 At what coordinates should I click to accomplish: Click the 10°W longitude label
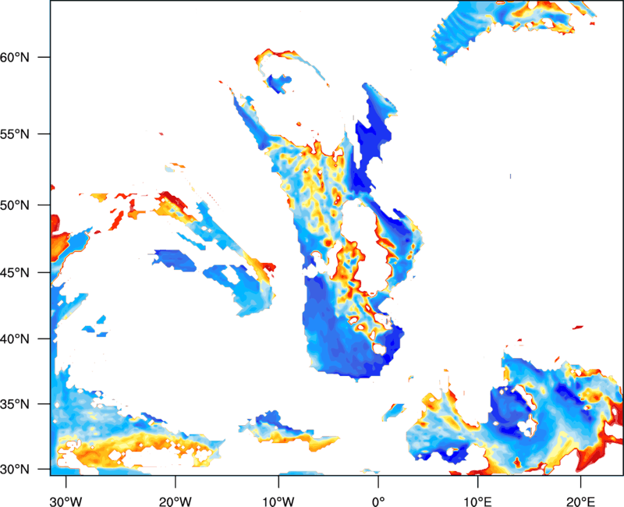point(278,502)
